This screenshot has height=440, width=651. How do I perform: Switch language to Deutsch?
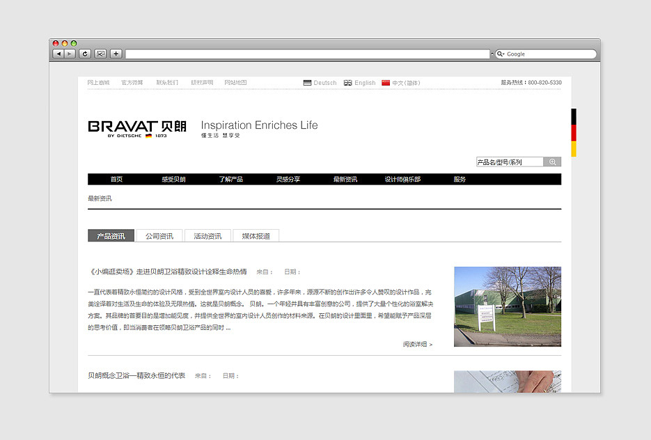[x=325, y=83]
